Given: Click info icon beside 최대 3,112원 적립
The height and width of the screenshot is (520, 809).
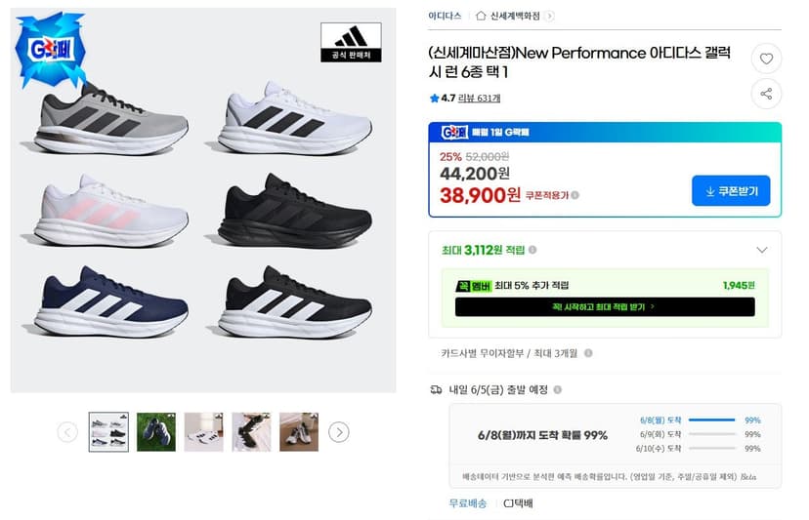Looking at the screenshot, I should coord(532,250).
